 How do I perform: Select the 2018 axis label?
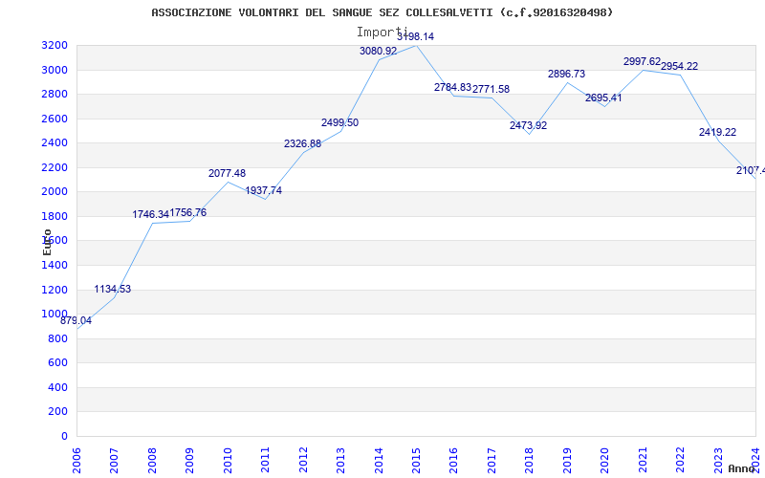(x=530, y=460)
